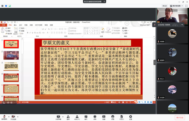189x121 pixels.
Task: Start recording the meeting
Action: click(x=95, y=118)
